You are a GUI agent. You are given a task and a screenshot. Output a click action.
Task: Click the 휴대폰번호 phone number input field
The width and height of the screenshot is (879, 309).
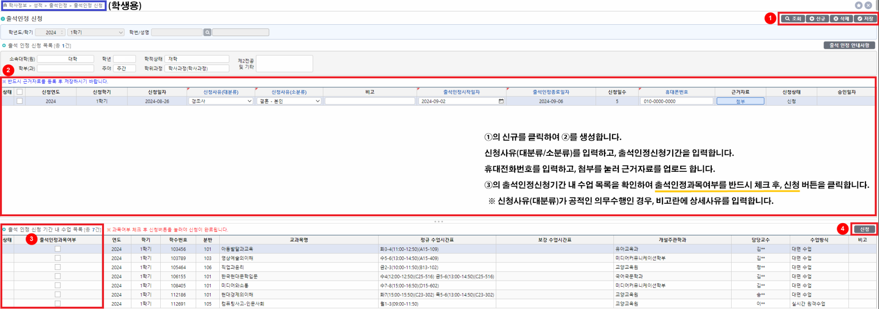point(676,101)
